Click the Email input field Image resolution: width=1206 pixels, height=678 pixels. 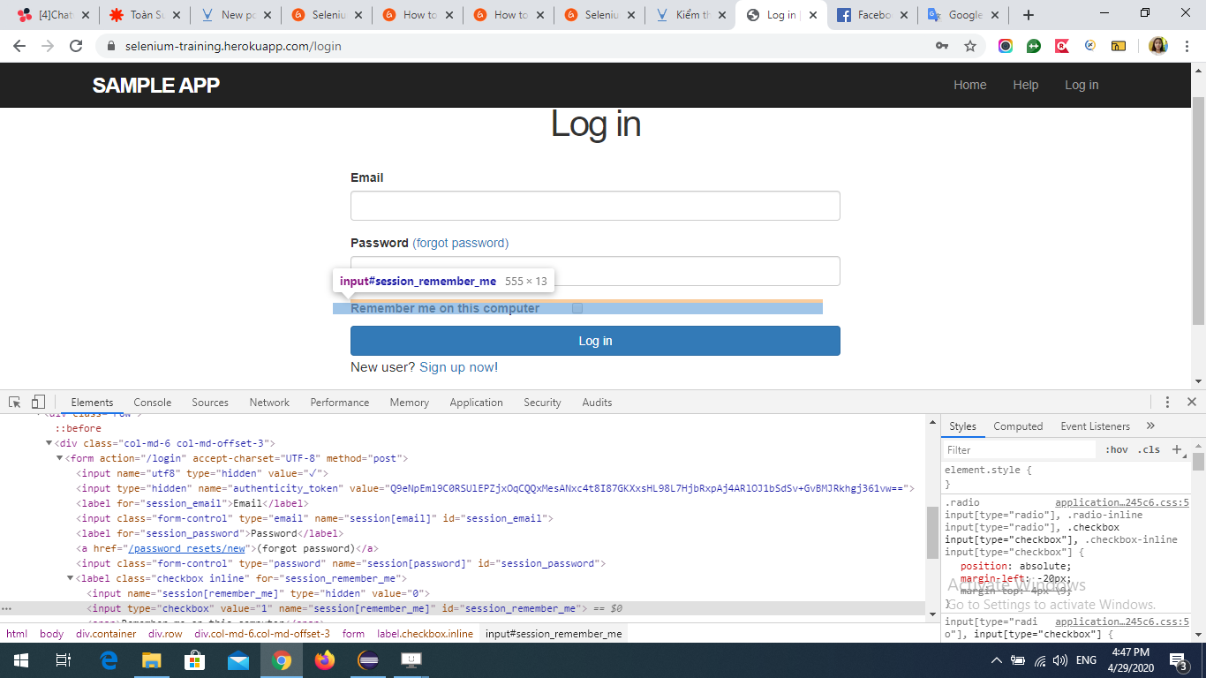pyautogui.click(x=595, y=206)
